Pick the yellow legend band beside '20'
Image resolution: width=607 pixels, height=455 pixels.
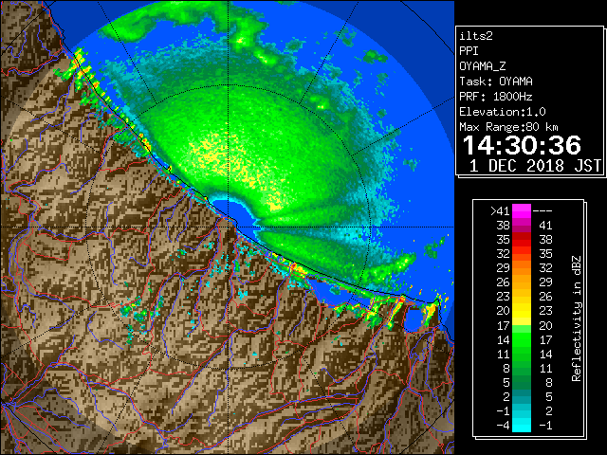(x=522, y=311)
